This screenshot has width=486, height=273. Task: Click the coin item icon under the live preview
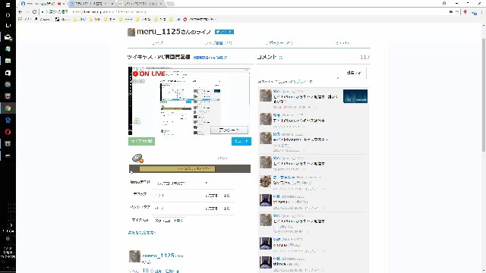137,158
